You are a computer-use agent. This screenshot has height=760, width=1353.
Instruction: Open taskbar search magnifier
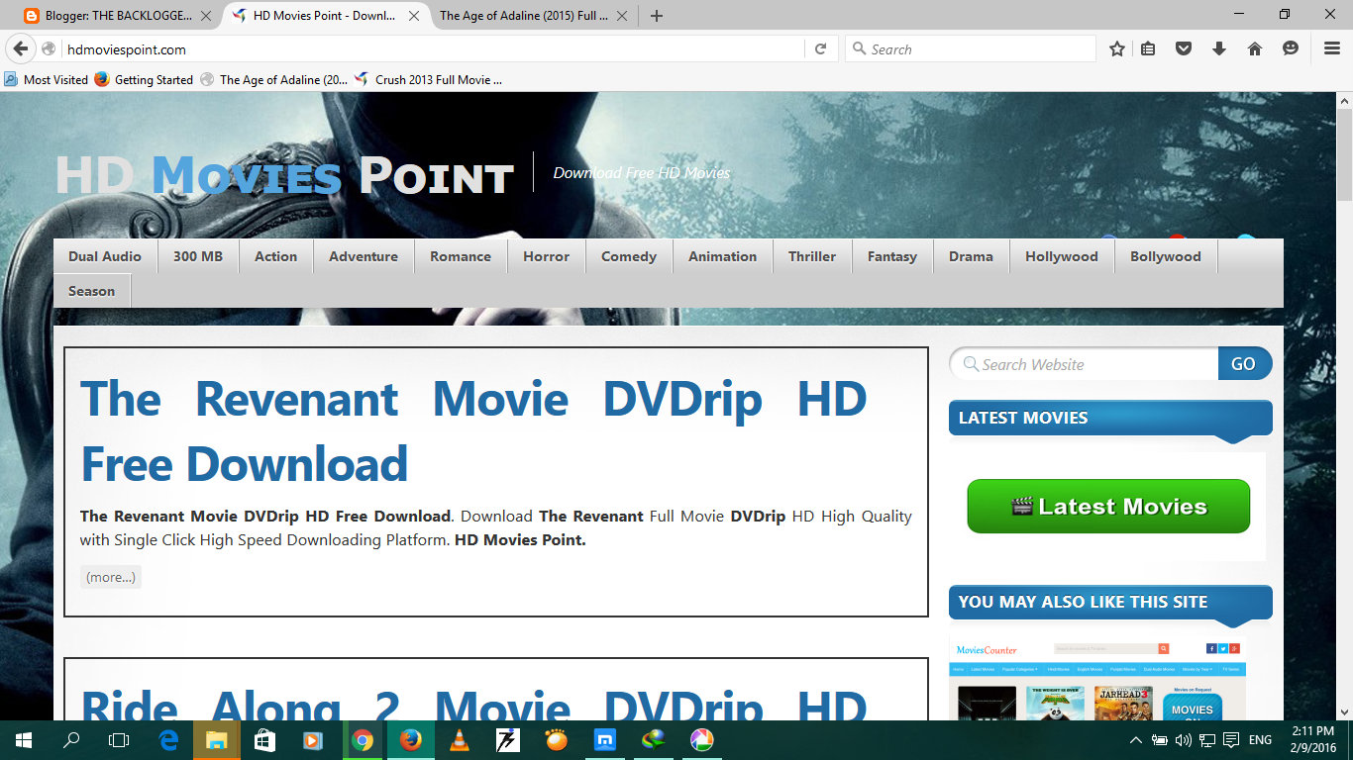coord(71,740)
